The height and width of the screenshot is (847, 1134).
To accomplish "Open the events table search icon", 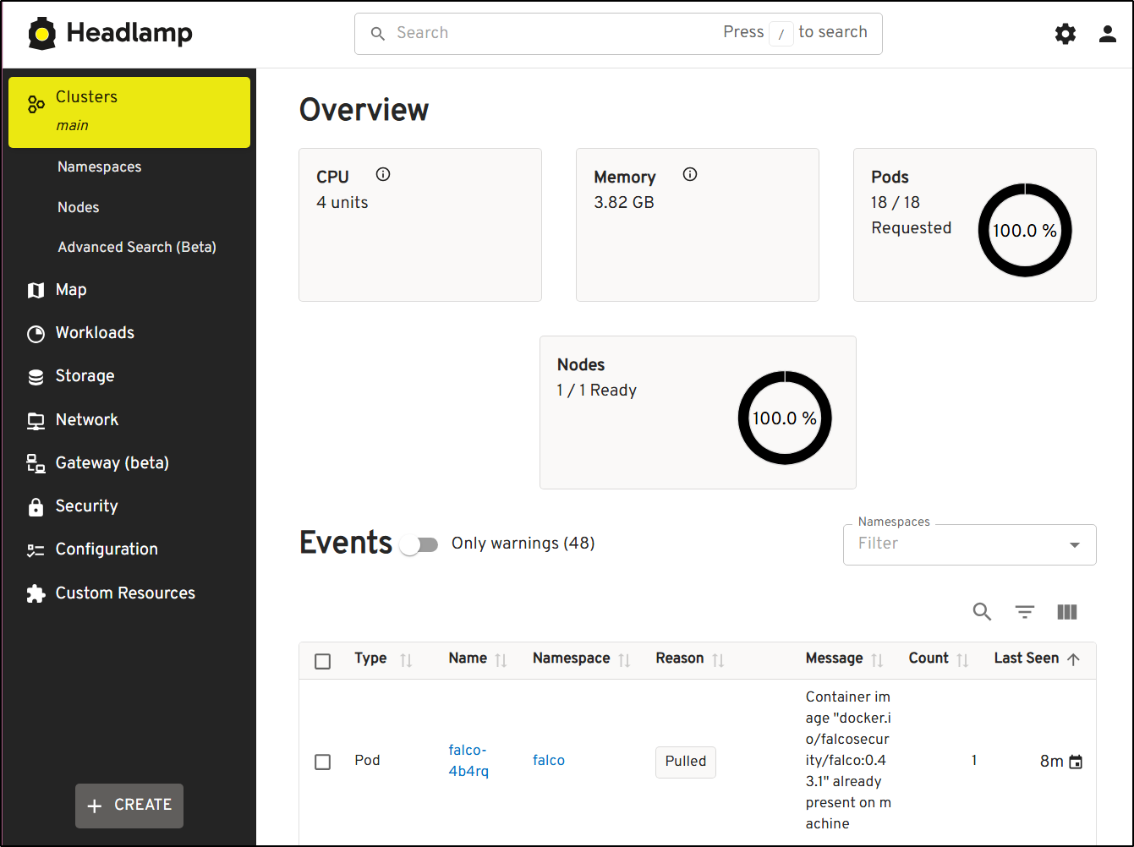I will (x=982, y=612).
